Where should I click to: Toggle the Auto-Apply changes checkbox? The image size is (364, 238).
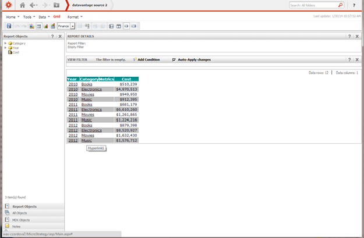(x=174, y=60)
